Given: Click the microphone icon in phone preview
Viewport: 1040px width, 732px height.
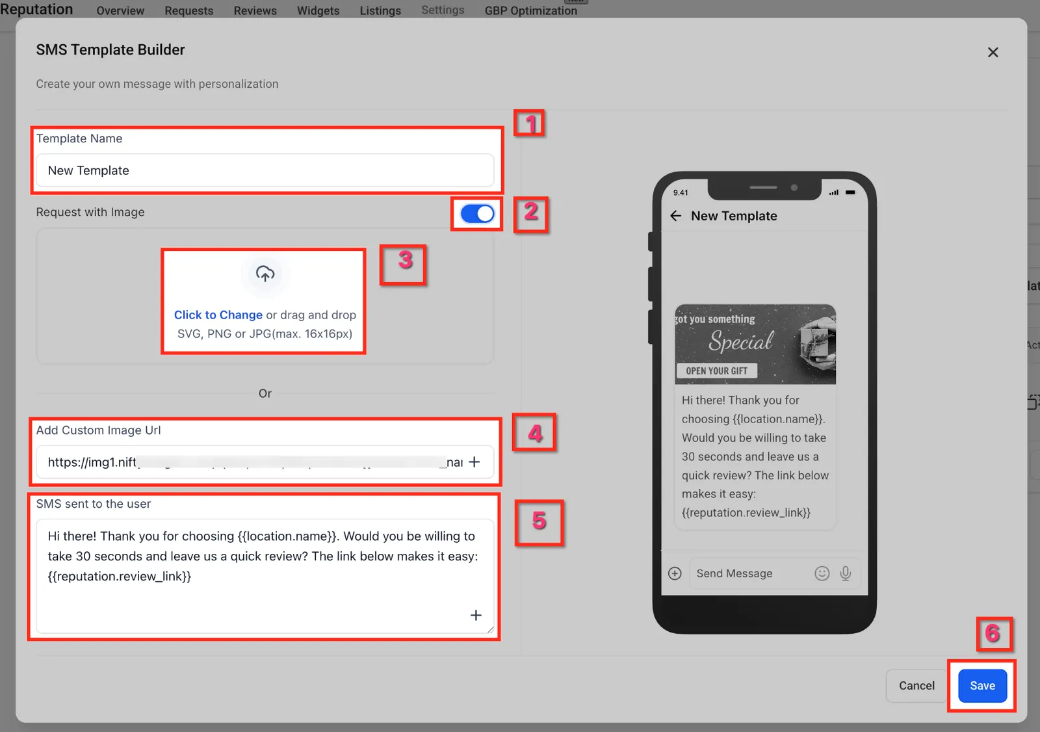Looking at the screenshot, I should (846, 573).
